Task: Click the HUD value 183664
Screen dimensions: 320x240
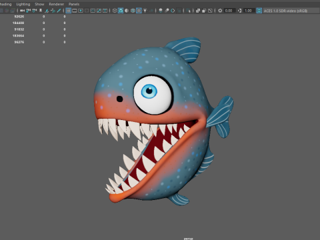Action: pyautogui.click(x=18, y=35)
